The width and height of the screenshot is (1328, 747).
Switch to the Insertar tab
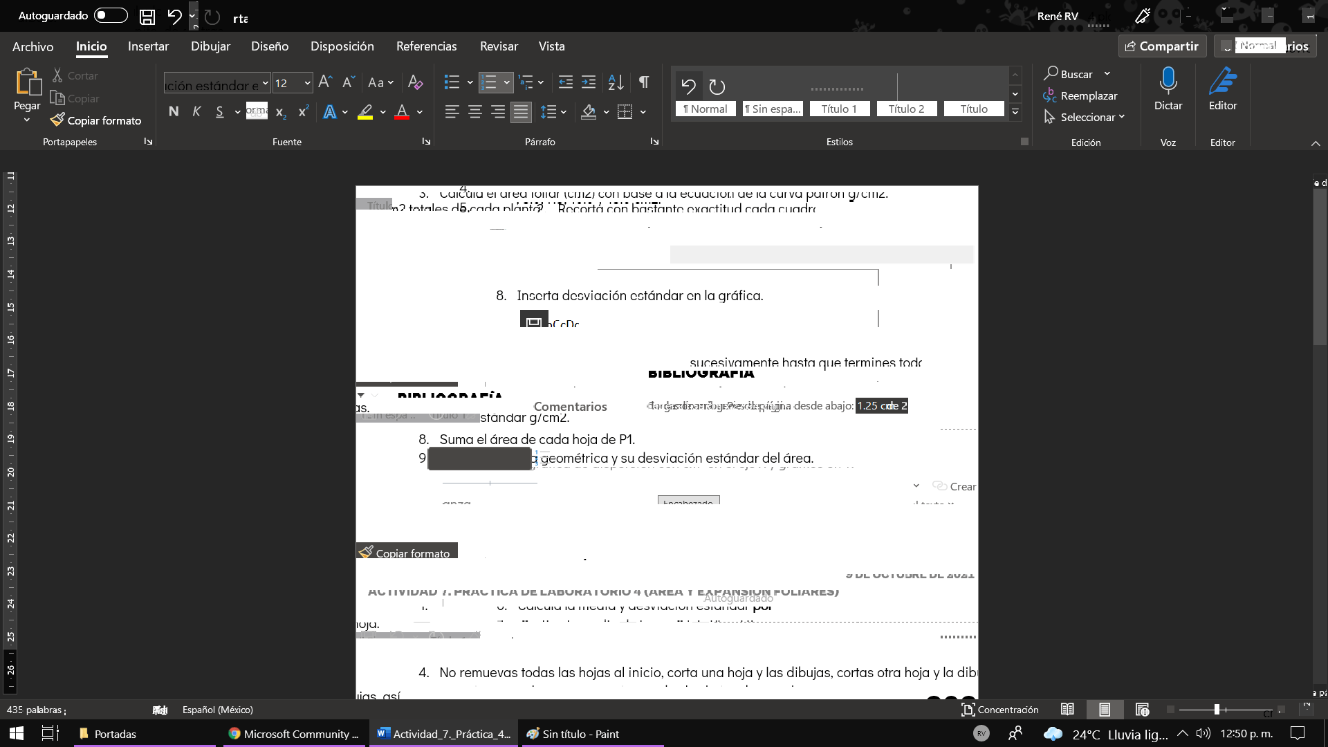[x=148, y=46]
